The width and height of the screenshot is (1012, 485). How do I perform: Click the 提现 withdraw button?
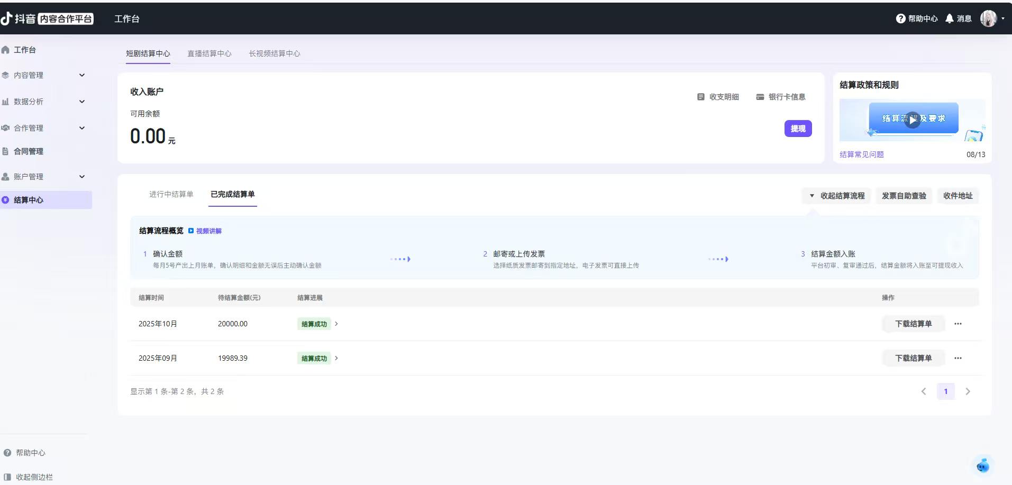coord(798,129)
